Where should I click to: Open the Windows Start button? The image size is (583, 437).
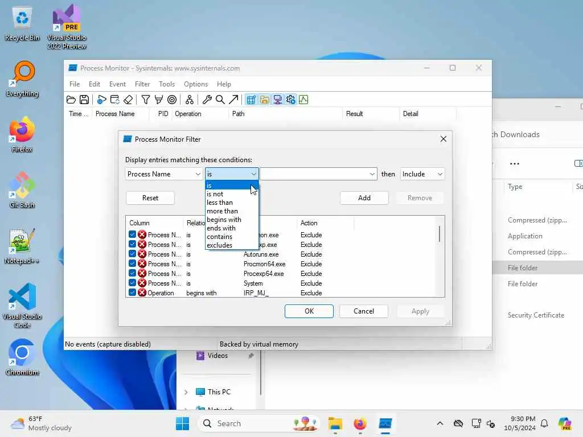(x=182, y=423)
